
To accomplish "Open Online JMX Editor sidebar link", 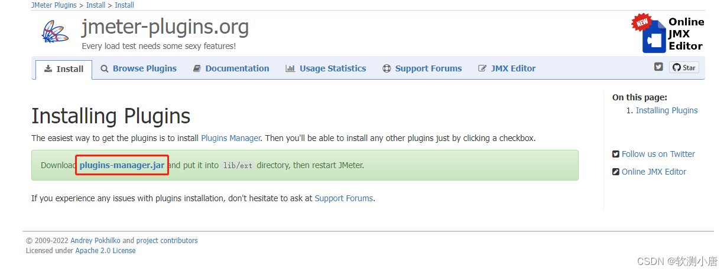I will click(x=654, y=172).
